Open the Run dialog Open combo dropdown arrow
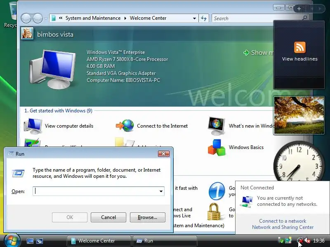330x247 pixels. [x=161, y=191]
